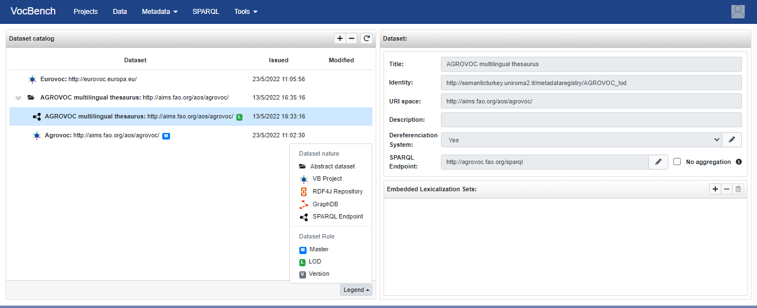Open the Data menu item

pos(120,11)
